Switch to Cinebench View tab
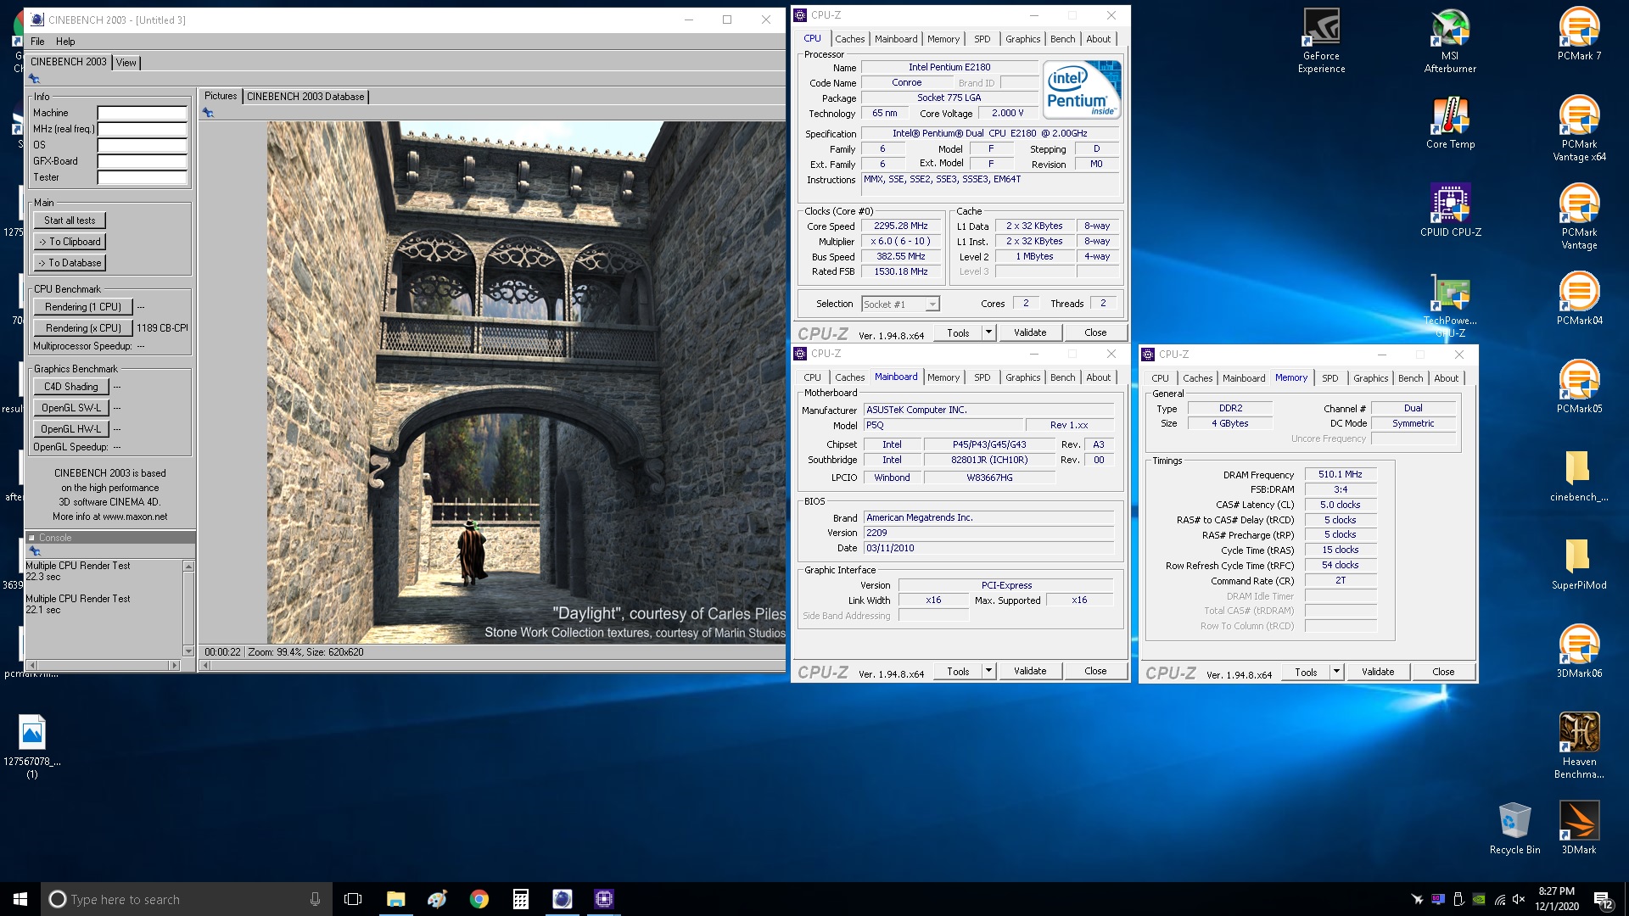Screen dimensions: 1629x916 [126, 63]
